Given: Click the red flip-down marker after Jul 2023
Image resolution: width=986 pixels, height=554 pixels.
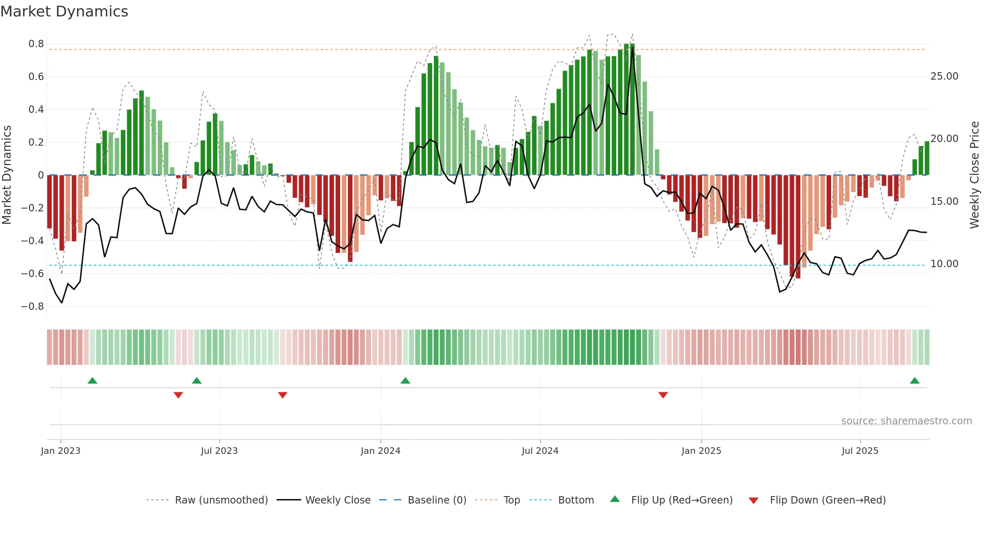Looking at the screenshot, I should click(x=283, y=395).
